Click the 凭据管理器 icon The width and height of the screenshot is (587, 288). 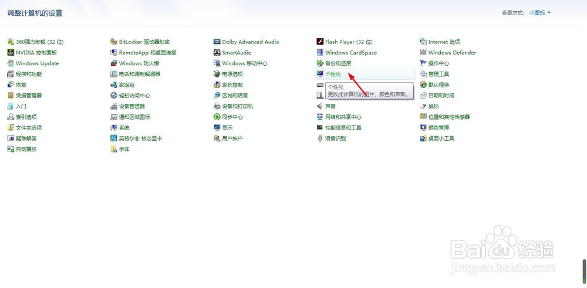click(x=11, y=96)
